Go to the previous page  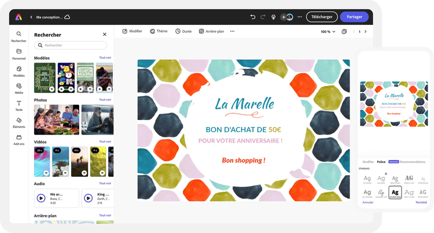click(354, 32)
